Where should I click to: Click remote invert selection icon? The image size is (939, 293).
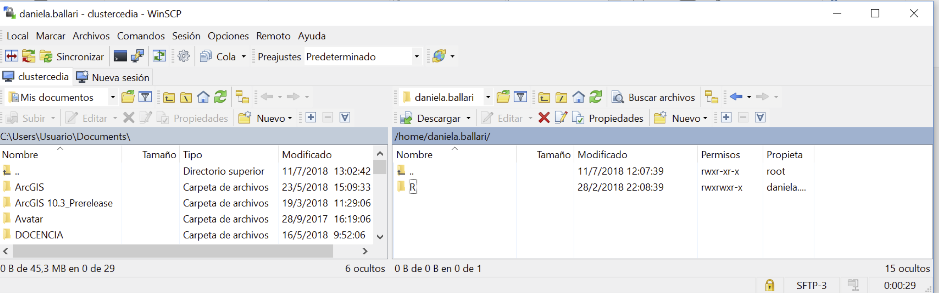760,117
